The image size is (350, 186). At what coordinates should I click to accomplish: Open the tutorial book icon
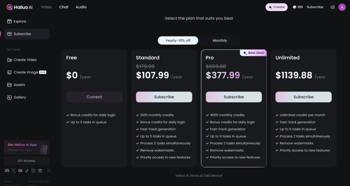pyautogui.click(x=333, y=7)
